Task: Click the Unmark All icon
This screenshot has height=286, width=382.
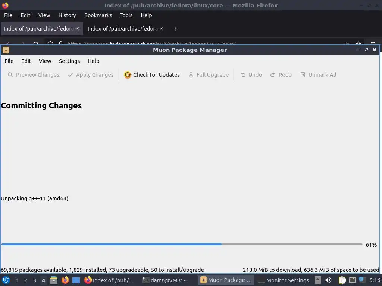Action: pyautogui.click(x=303, y=75)
